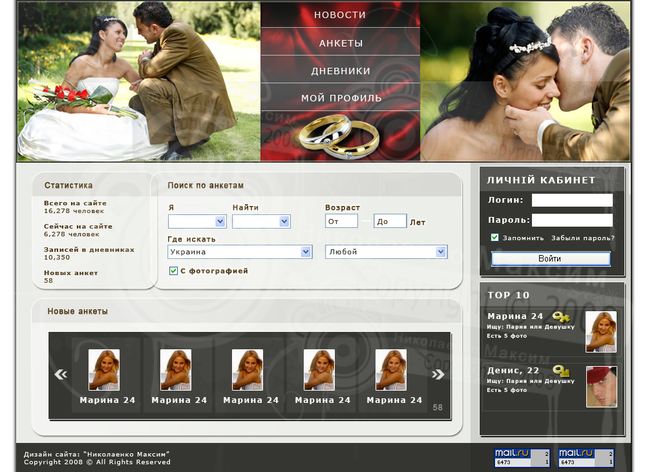Click the second mail.ru counter badge
The image size is (647, 472).
tap(586, 458)
